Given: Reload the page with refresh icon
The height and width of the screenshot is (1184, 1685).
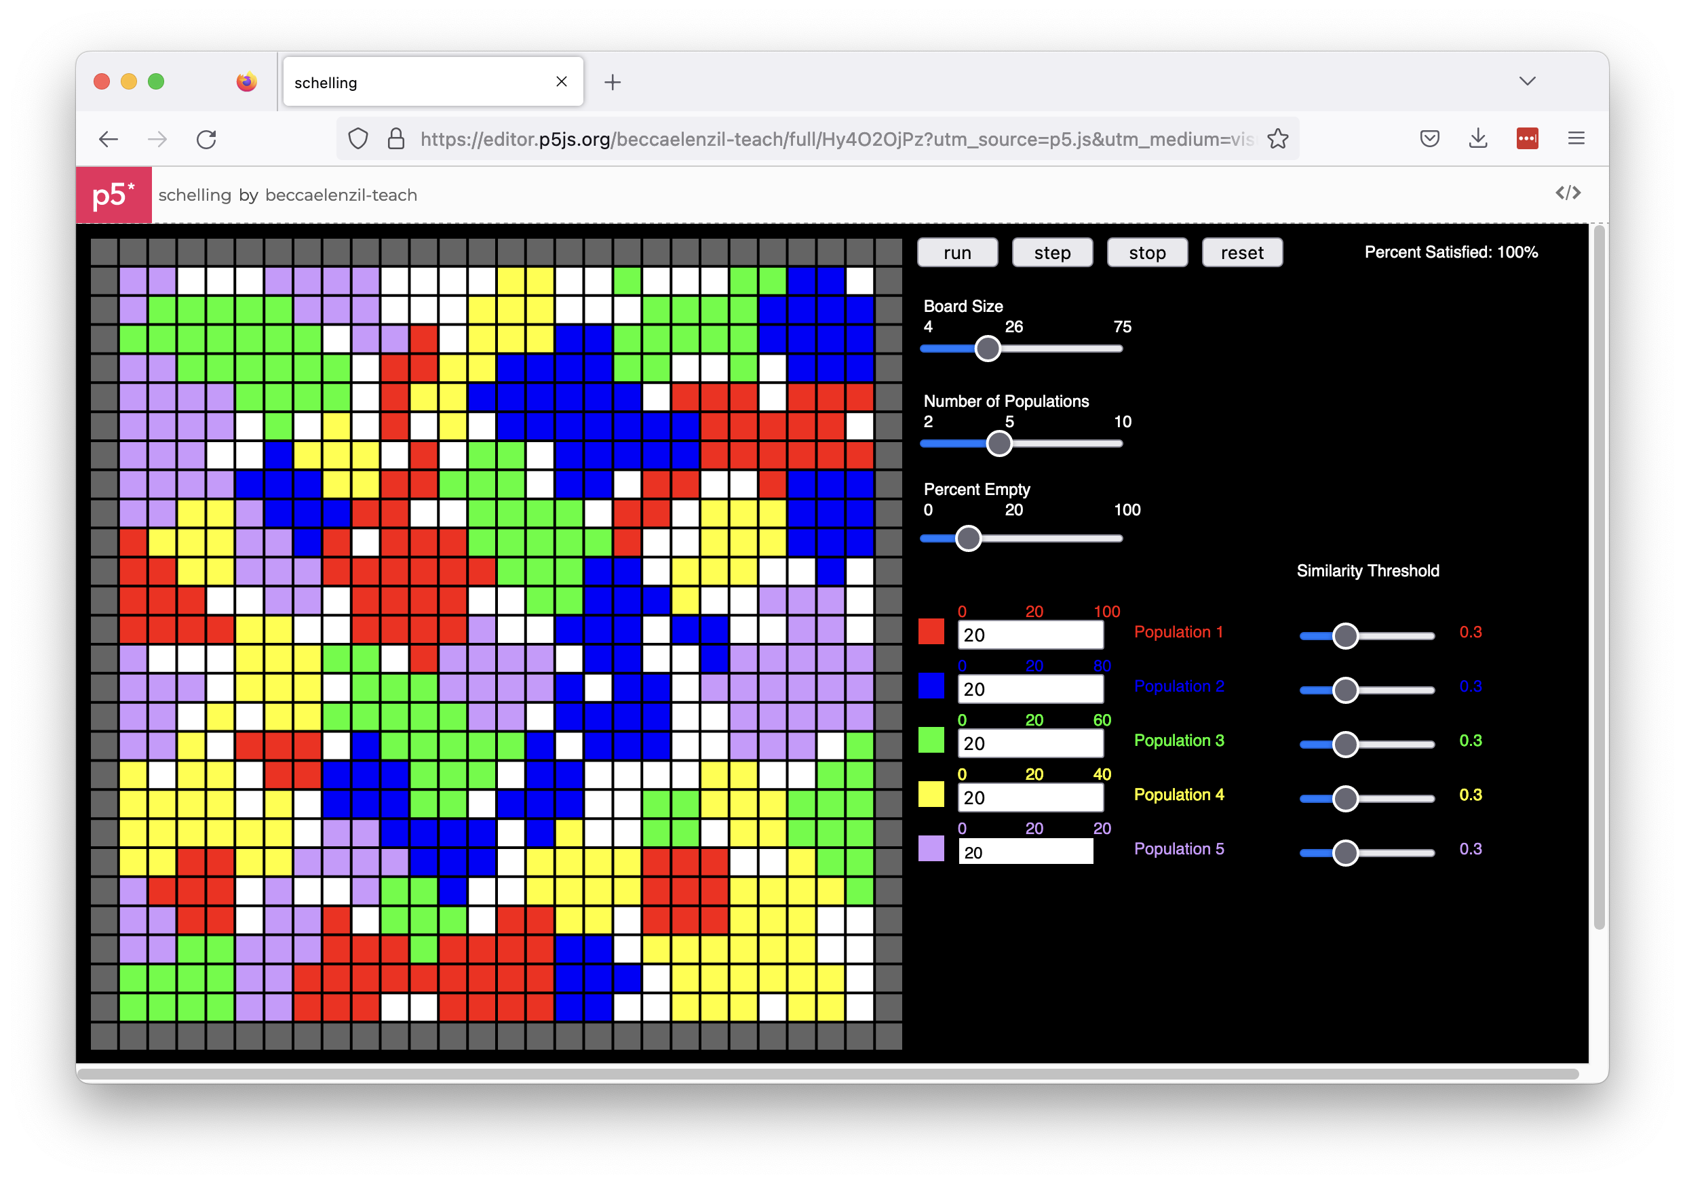Looking at the screenshot, I should [206, 138].
